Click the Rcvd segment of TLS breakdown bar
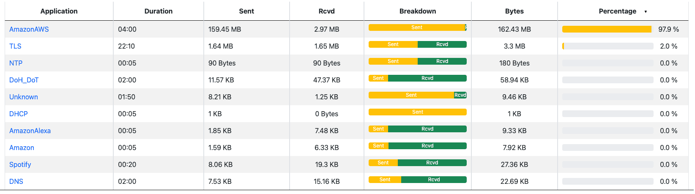The image size is (695, 194). (x=442, y=44)
